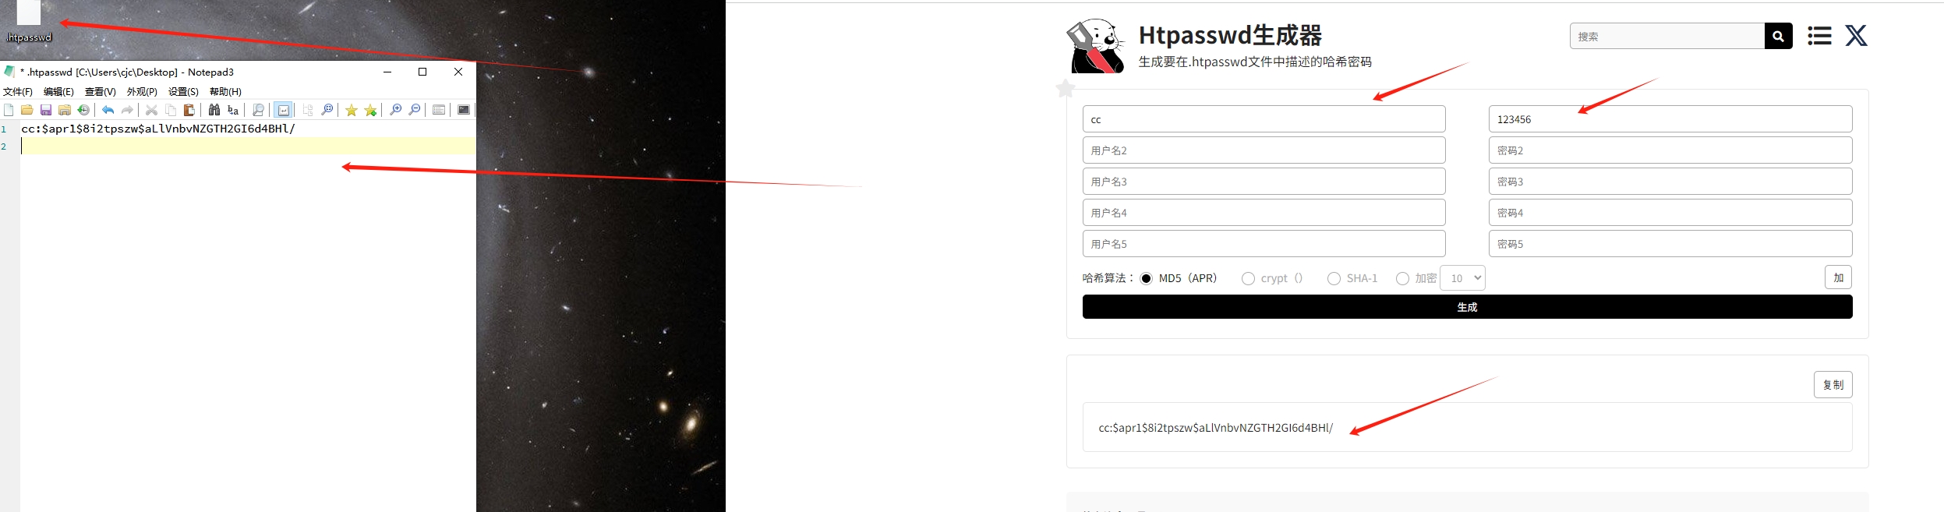Click the 密码2 input field
This screenshot has height=512, width=1944.
[x=1670, y=150]
